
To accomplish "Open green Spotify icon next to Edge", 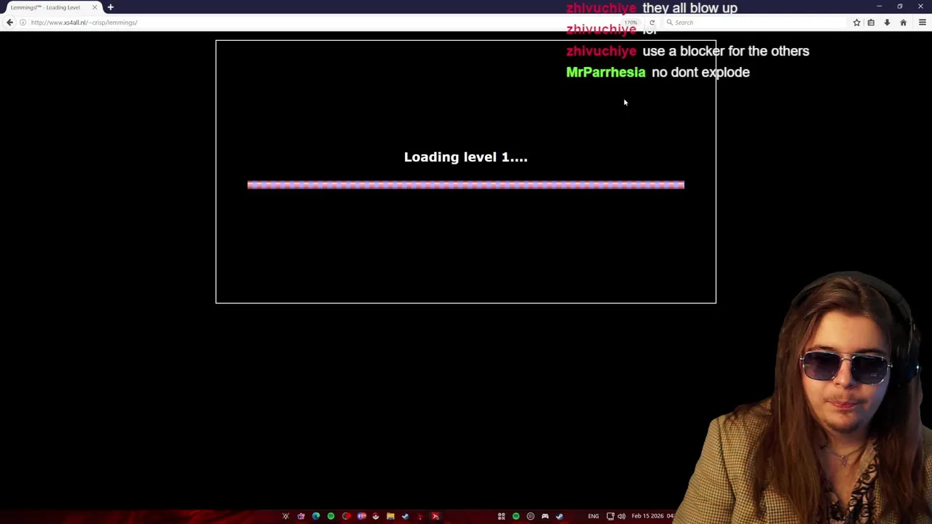I will coord(331,516).
